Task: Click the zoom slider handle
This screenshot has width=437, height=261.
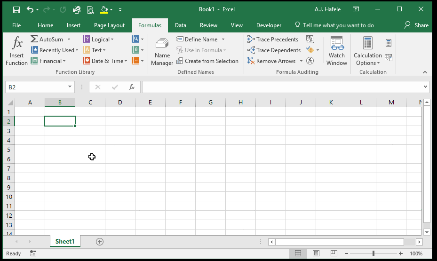Action: (373, 253)
